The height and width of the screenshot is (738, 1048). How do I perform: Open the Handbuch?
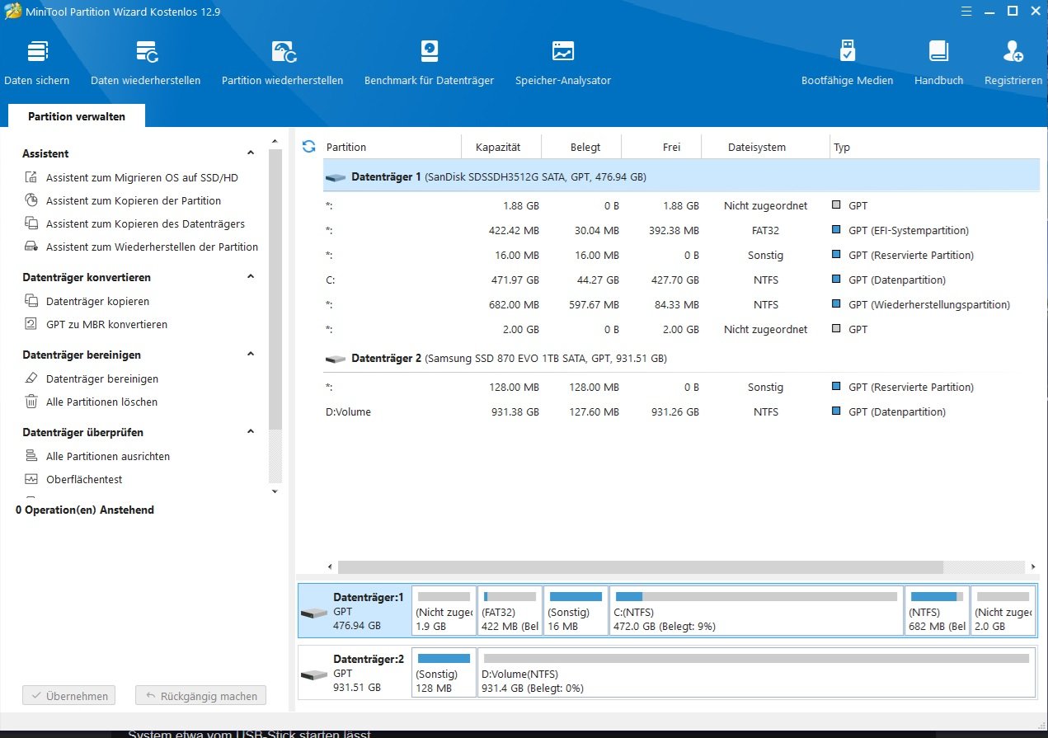(x=938, y=63)
